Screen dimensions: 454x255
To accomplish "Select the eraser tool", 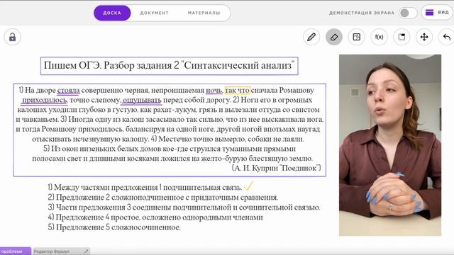I will pos(334,37).
